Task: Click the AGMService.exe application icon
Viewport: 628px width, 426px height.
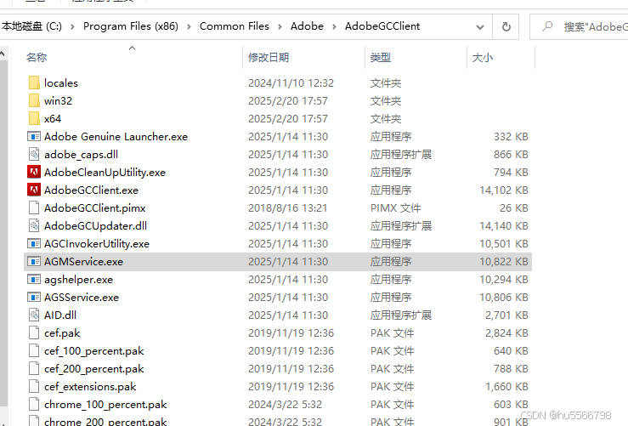Action: (34, 262)
